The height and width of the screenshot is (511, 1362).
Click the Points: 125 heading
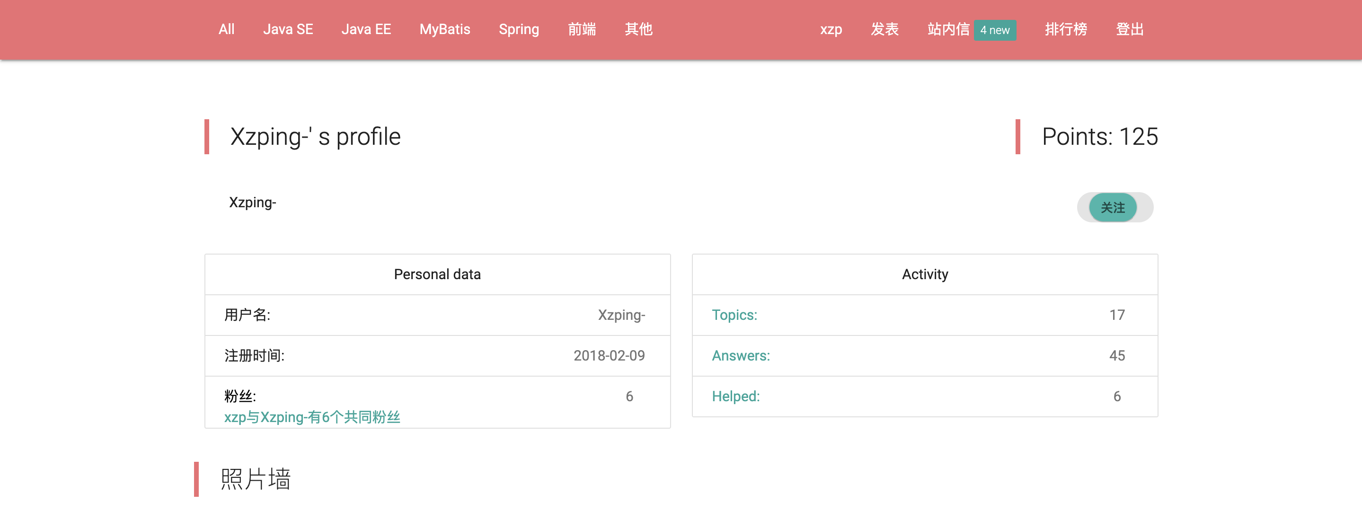[x=1099, y=137]
